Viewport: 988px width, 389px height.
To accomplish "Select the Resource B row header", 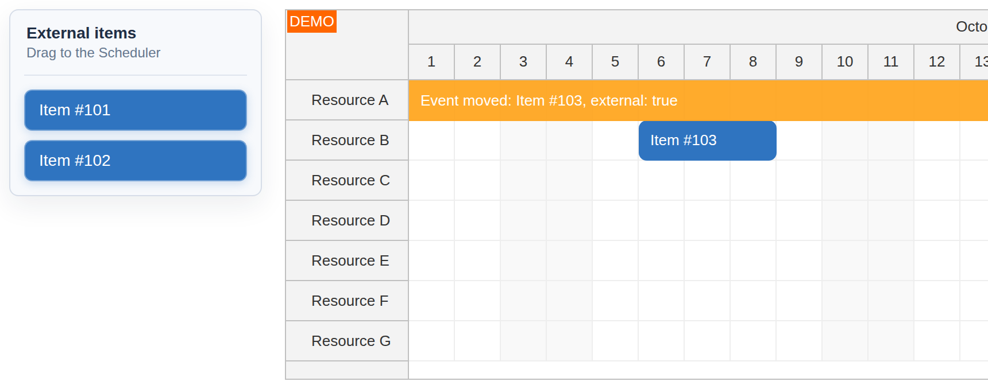I will pos(347,141).
